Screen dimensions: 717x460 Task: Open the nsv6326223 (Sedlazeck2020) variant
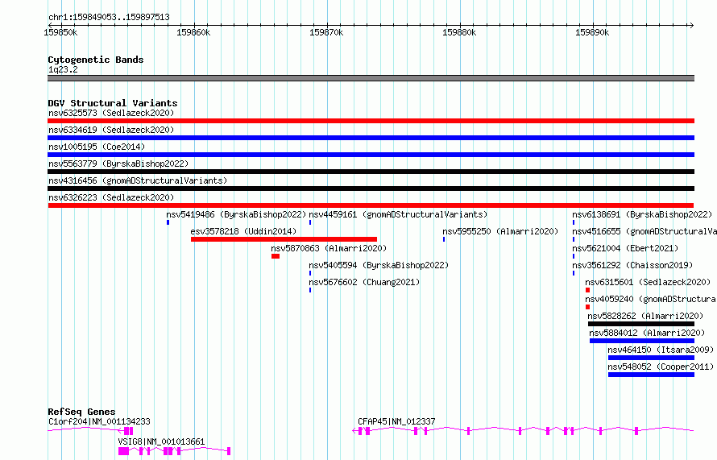click(111, 197)
